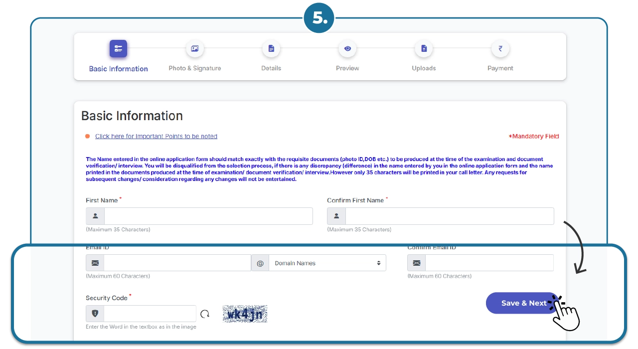Click the 'First Name' label
The height and width of the screenshot is (349, 638).
tap(102, 200)
